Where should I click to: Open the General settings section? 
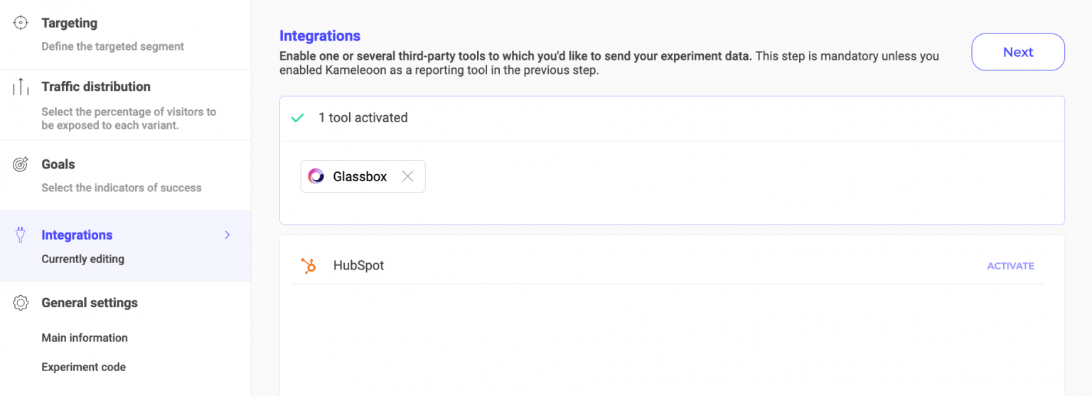click(90, 303)
